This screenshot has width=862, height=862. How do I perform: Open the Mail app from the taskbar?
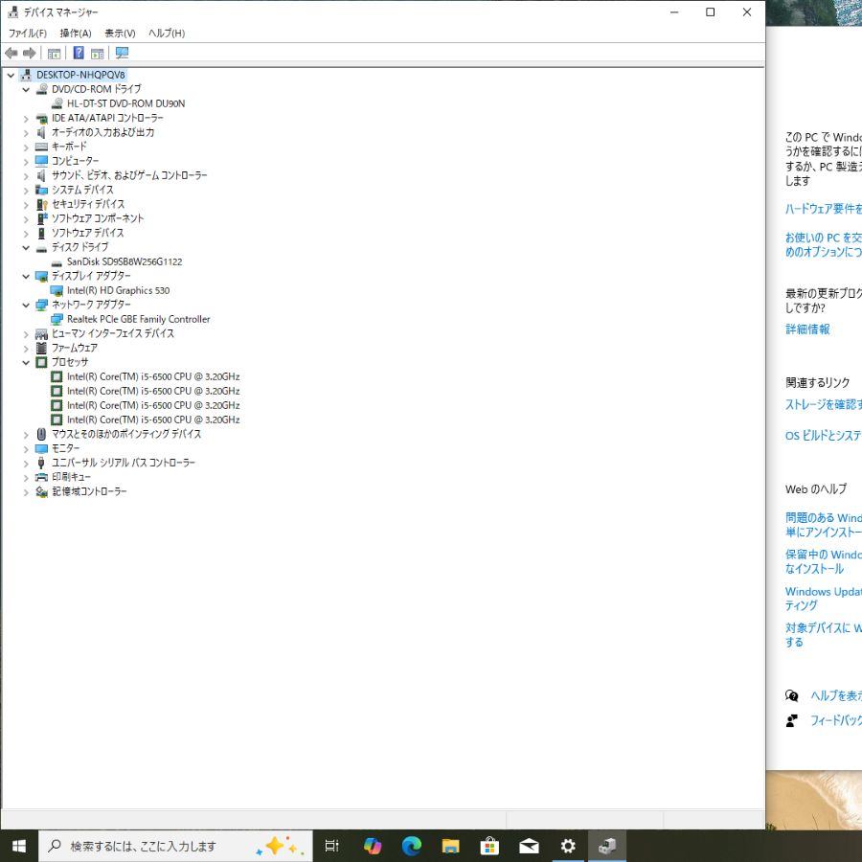click(529, 846)
